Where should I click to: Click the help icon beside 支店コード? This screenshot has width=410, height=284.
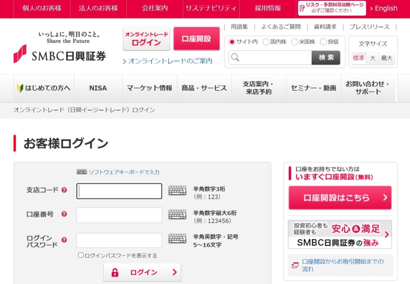pyautogui.click(x=64, y=190)
